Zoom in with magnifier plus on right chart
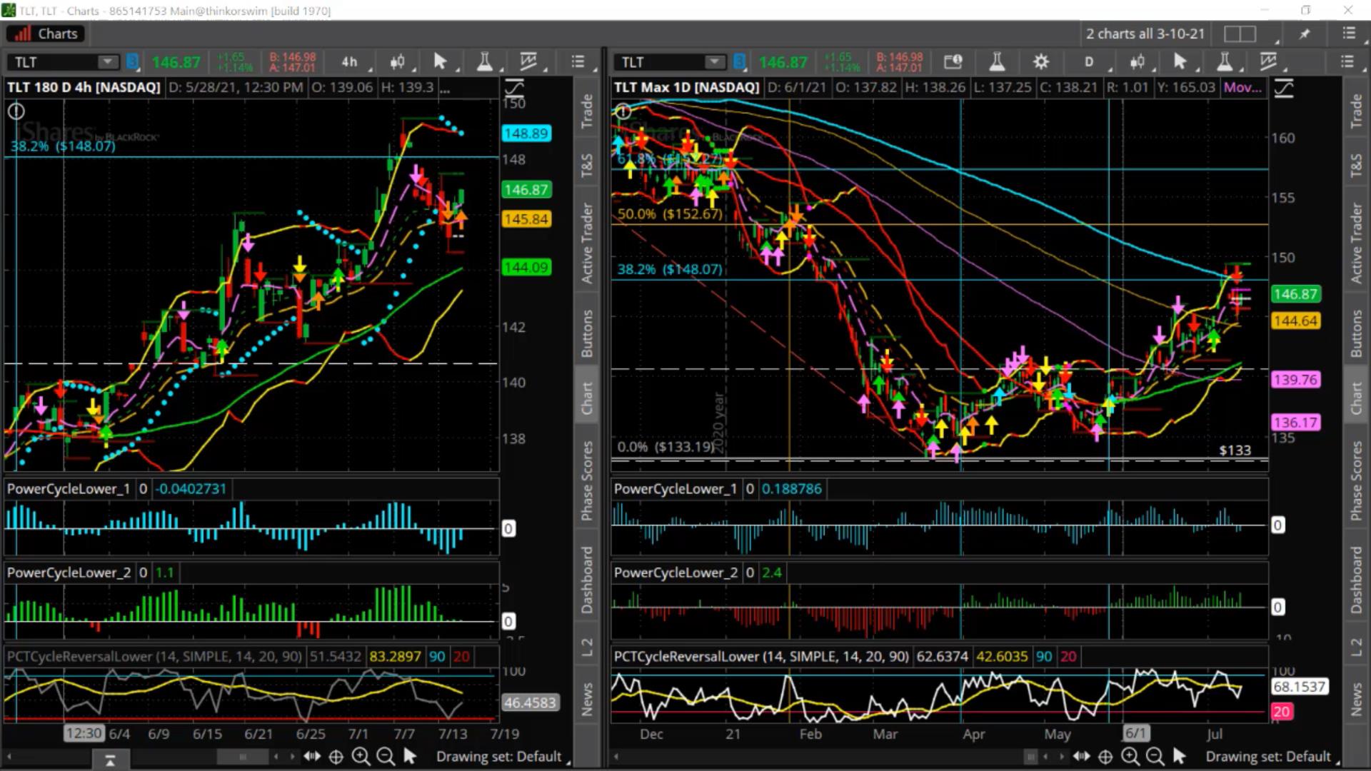This screenshot has width=1371, height=771. [1130, 756]
